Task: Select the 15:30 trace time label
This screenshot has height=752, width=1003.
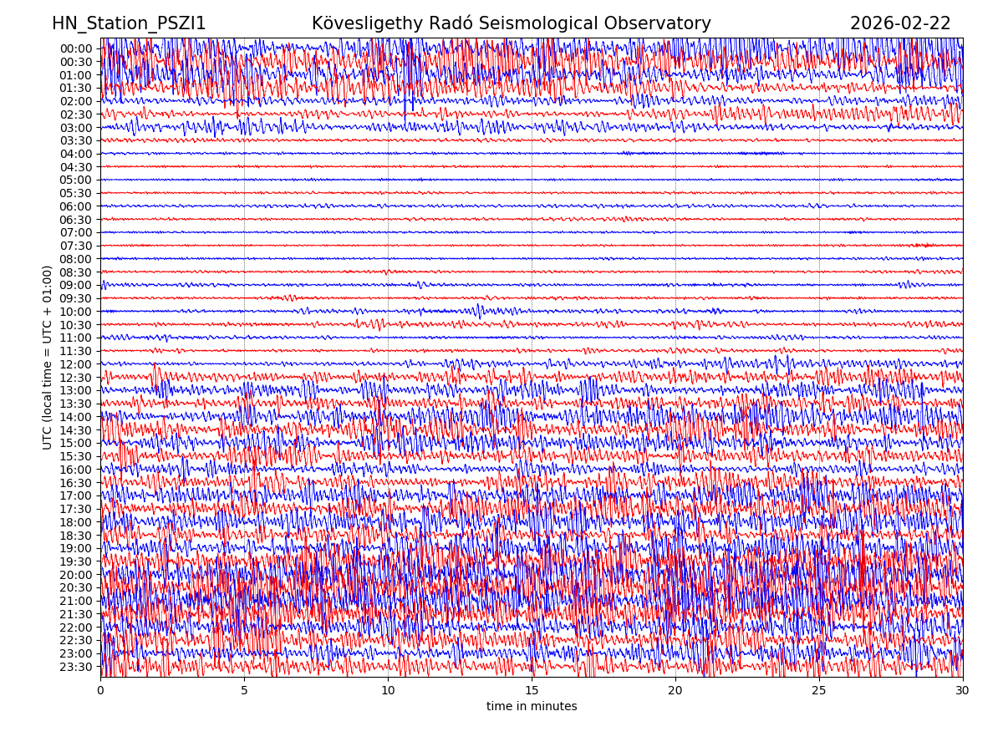Action: click(75, 456)
